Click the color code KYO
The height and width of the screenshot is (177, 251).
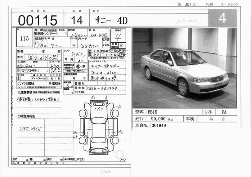click(x=55, y=66)
